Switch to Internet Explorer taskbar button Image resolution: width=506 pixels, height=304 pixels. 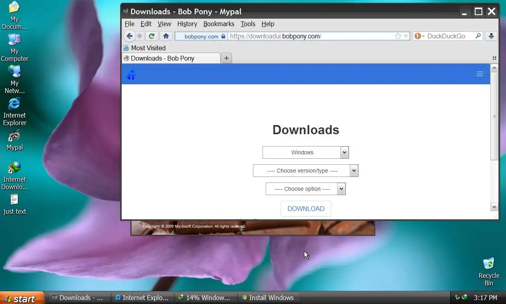click(142, 298)
